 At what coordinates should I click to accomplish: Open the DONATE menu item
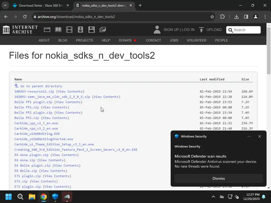pos(128,40)
